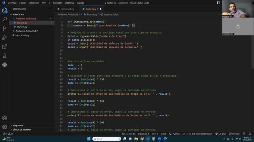Open the Testing flask view
Screen dimensions: 254x142
click(4, 56)
